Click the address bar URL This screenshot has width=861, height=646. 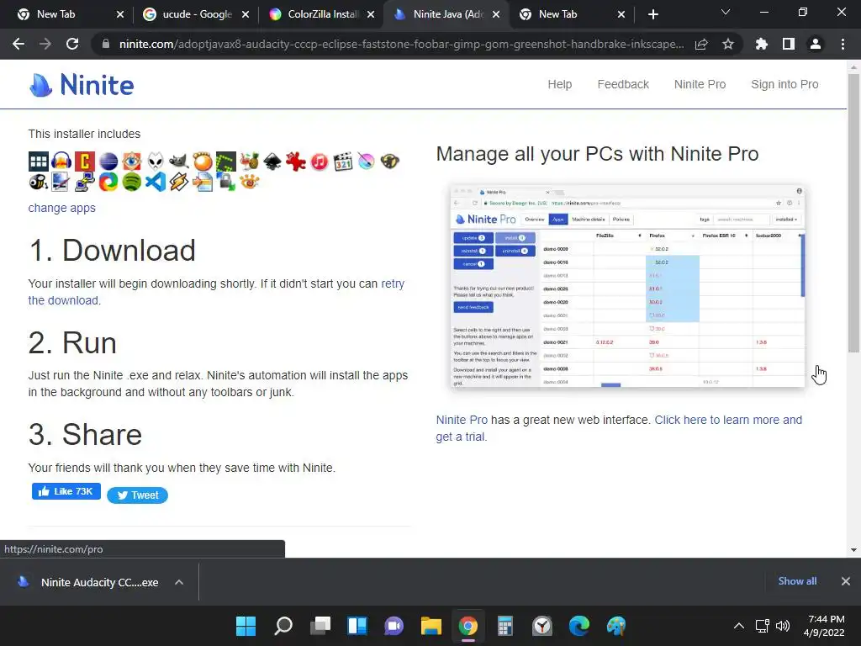401,44
